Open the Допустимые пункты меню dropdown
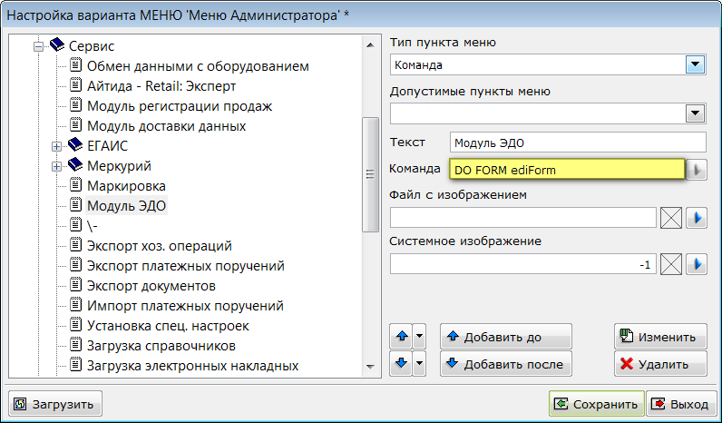 tap(695, 113)
